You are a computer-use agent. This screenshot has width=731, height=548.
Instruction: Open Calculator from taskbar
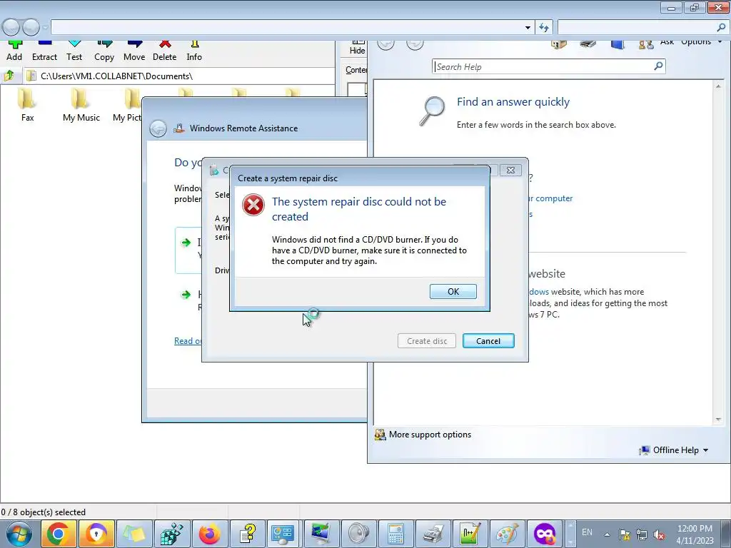pos(395,534)
